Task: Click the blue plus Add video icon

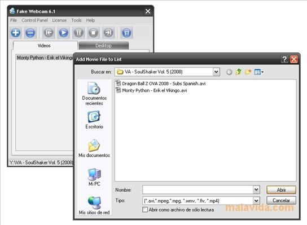Action: 16,33
